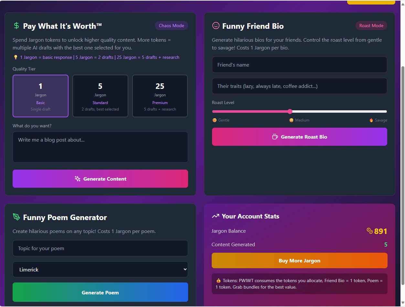Toggle Chaos Mode in Pay What It's Worth

coord(171,25)
